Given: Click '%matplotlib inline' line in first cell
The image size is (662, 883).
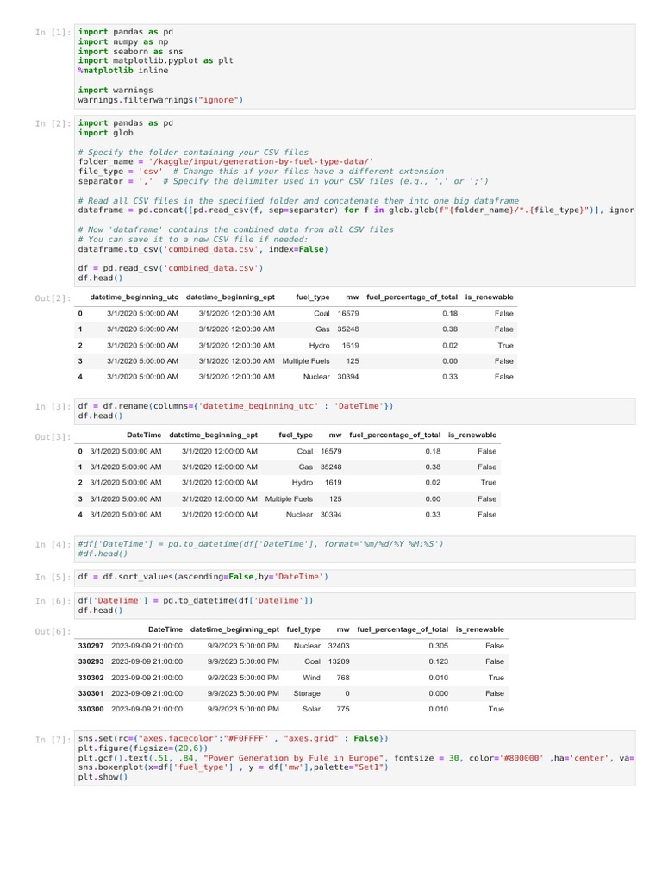Looking at the screenshot, I should point(123,71).
